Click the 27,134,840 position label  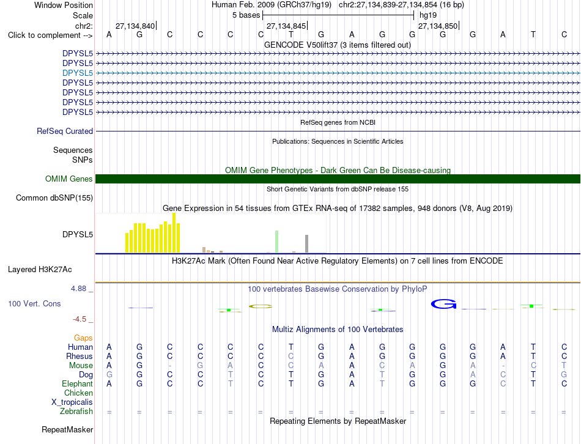[135, 26]
